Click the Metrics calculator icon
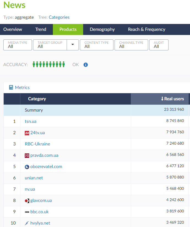The width and height of the screenshot is (190, 227). tap(11, 88)
